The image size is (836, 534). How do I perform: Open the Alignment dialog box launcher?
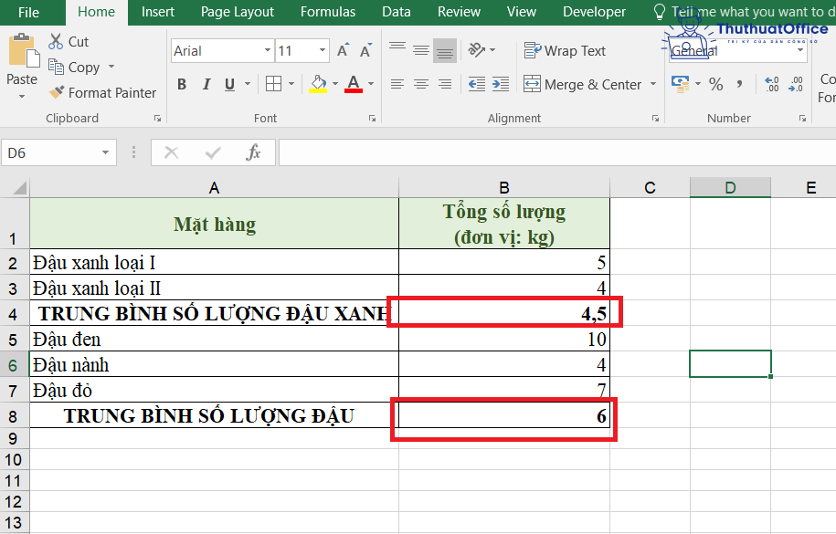[656, 118]
